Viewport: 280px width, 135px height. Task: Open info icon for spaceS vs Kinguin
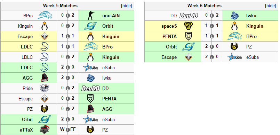[212, 26]
